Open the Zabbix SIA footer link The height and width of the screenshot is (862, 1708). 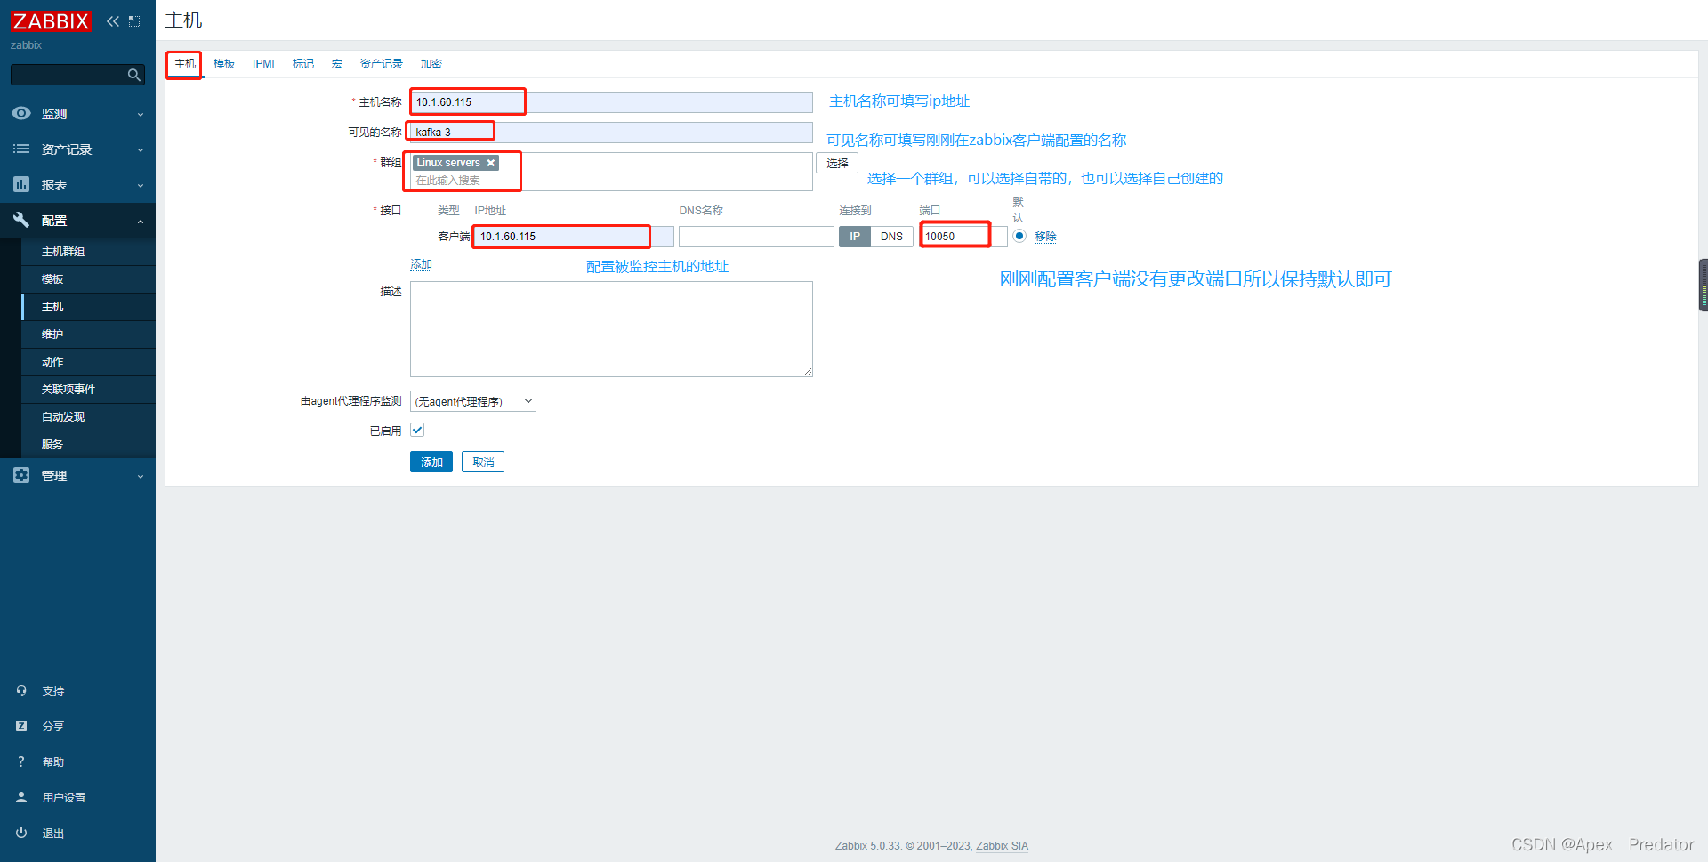[x=1002, y=846]
